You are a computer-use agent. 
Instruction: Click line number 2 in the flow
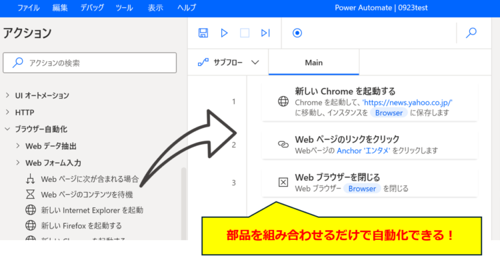pos(234,145)
